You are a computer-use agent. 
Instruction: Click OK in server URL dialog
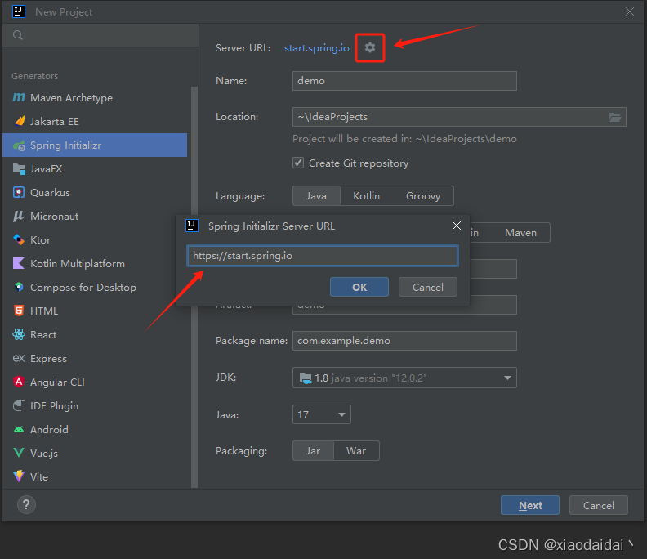pos(359,287)
